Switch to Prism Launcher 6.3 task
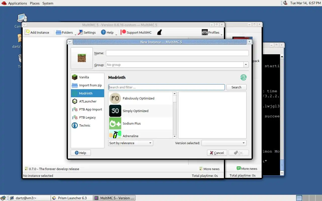The image size is (322, 201). tap(72, 198)
